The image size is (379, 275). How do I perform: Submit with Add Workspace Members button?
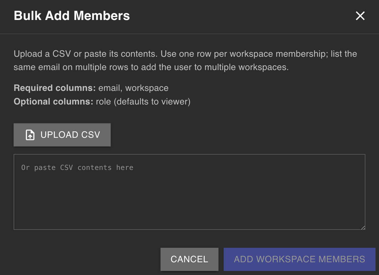point(300,259)
